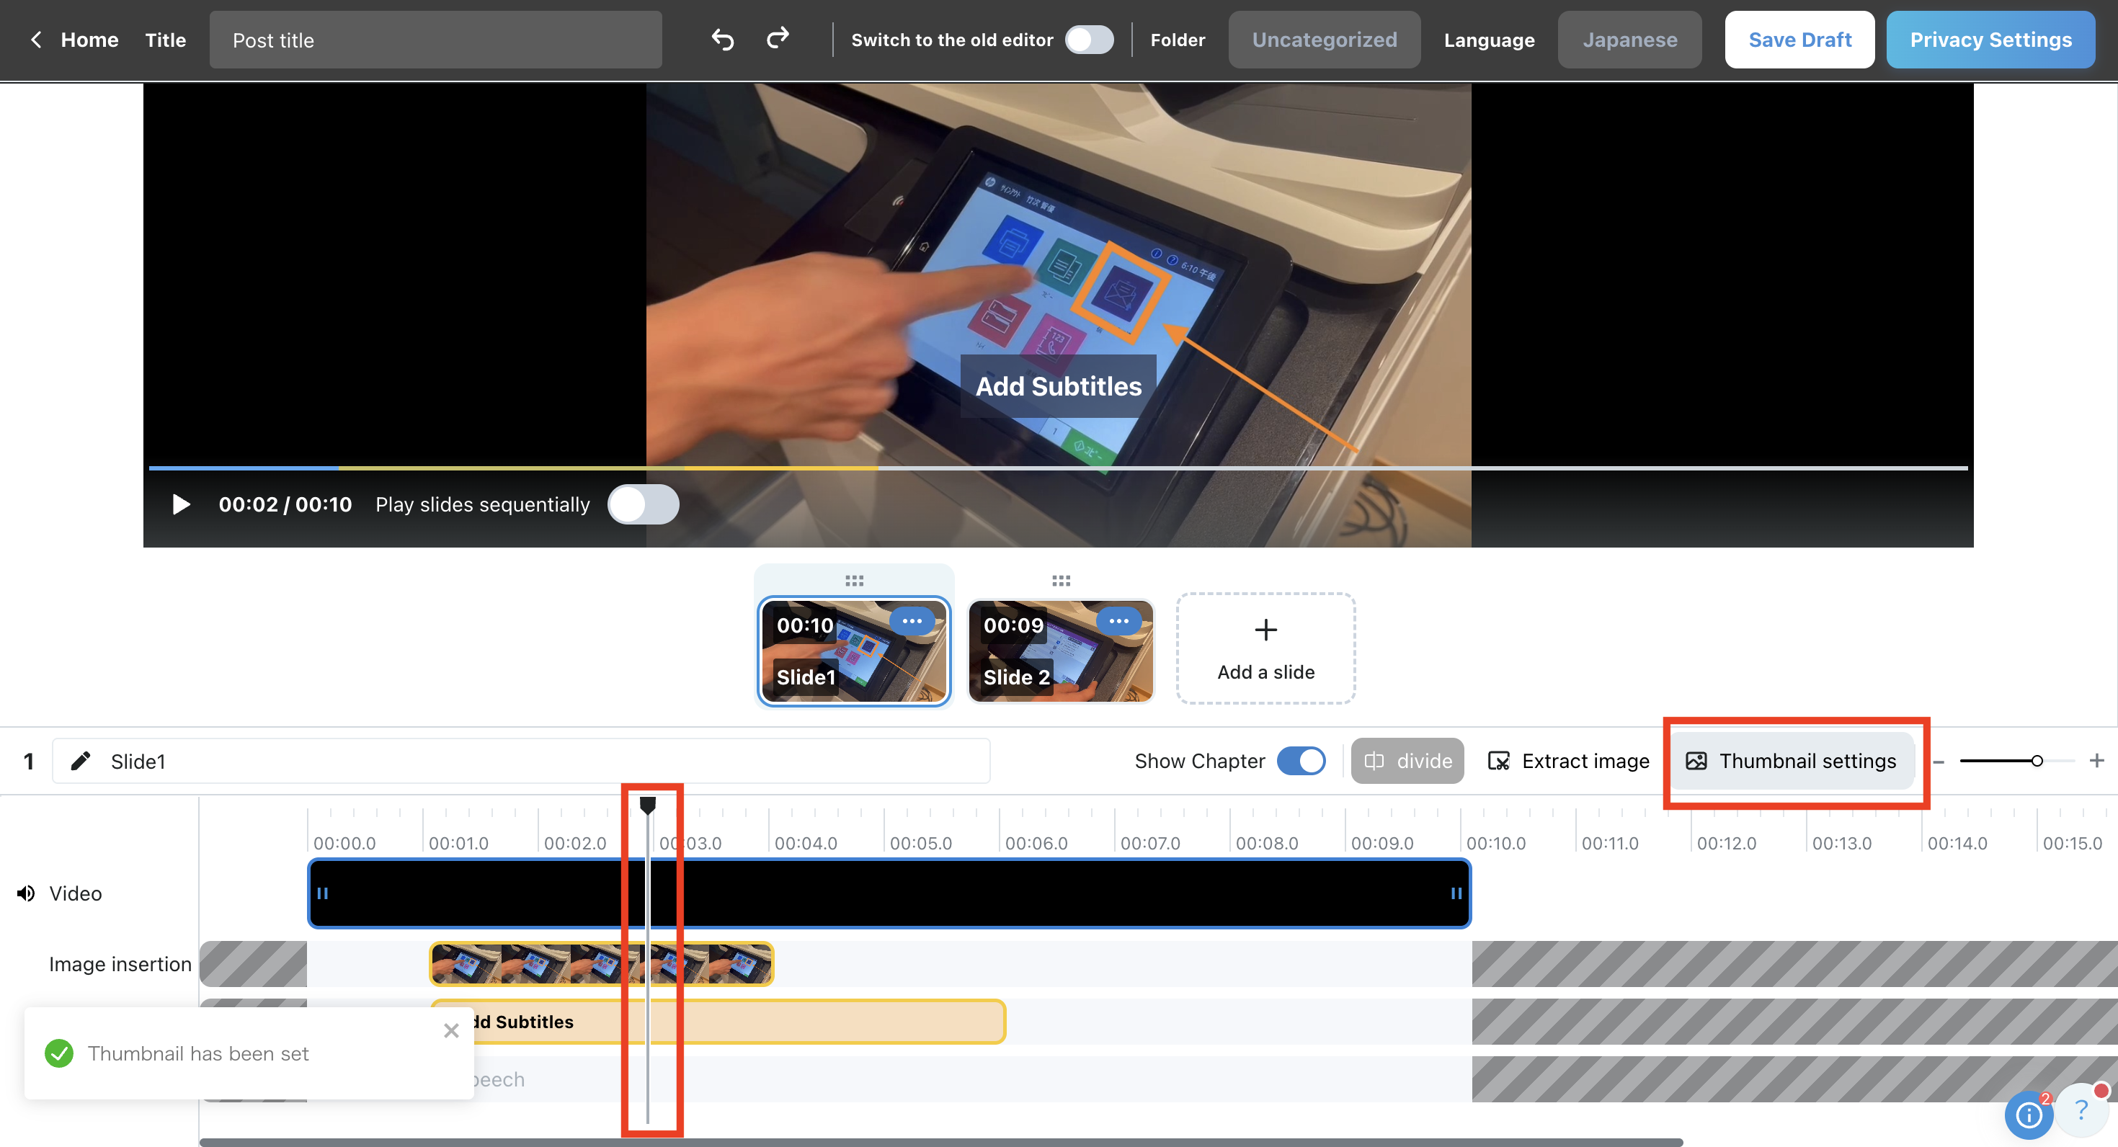The height and width of the screenshot is (1147, 2118).
Task: Open the Uncategorized folder dropdown
Action: coord(1324,40)
